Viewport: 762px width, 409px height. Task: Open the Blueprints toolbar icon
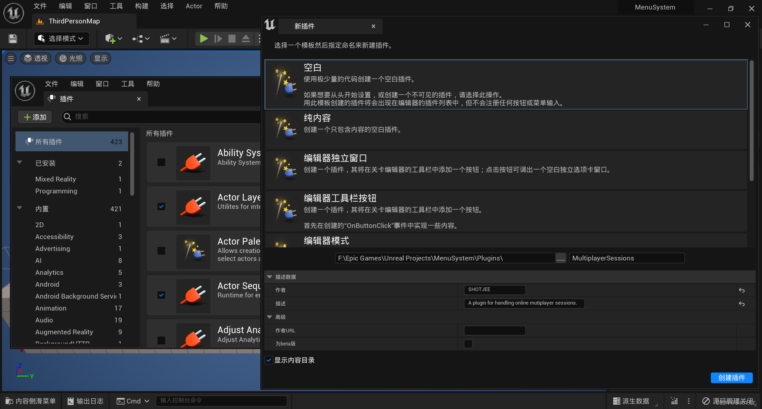[137, 39]
